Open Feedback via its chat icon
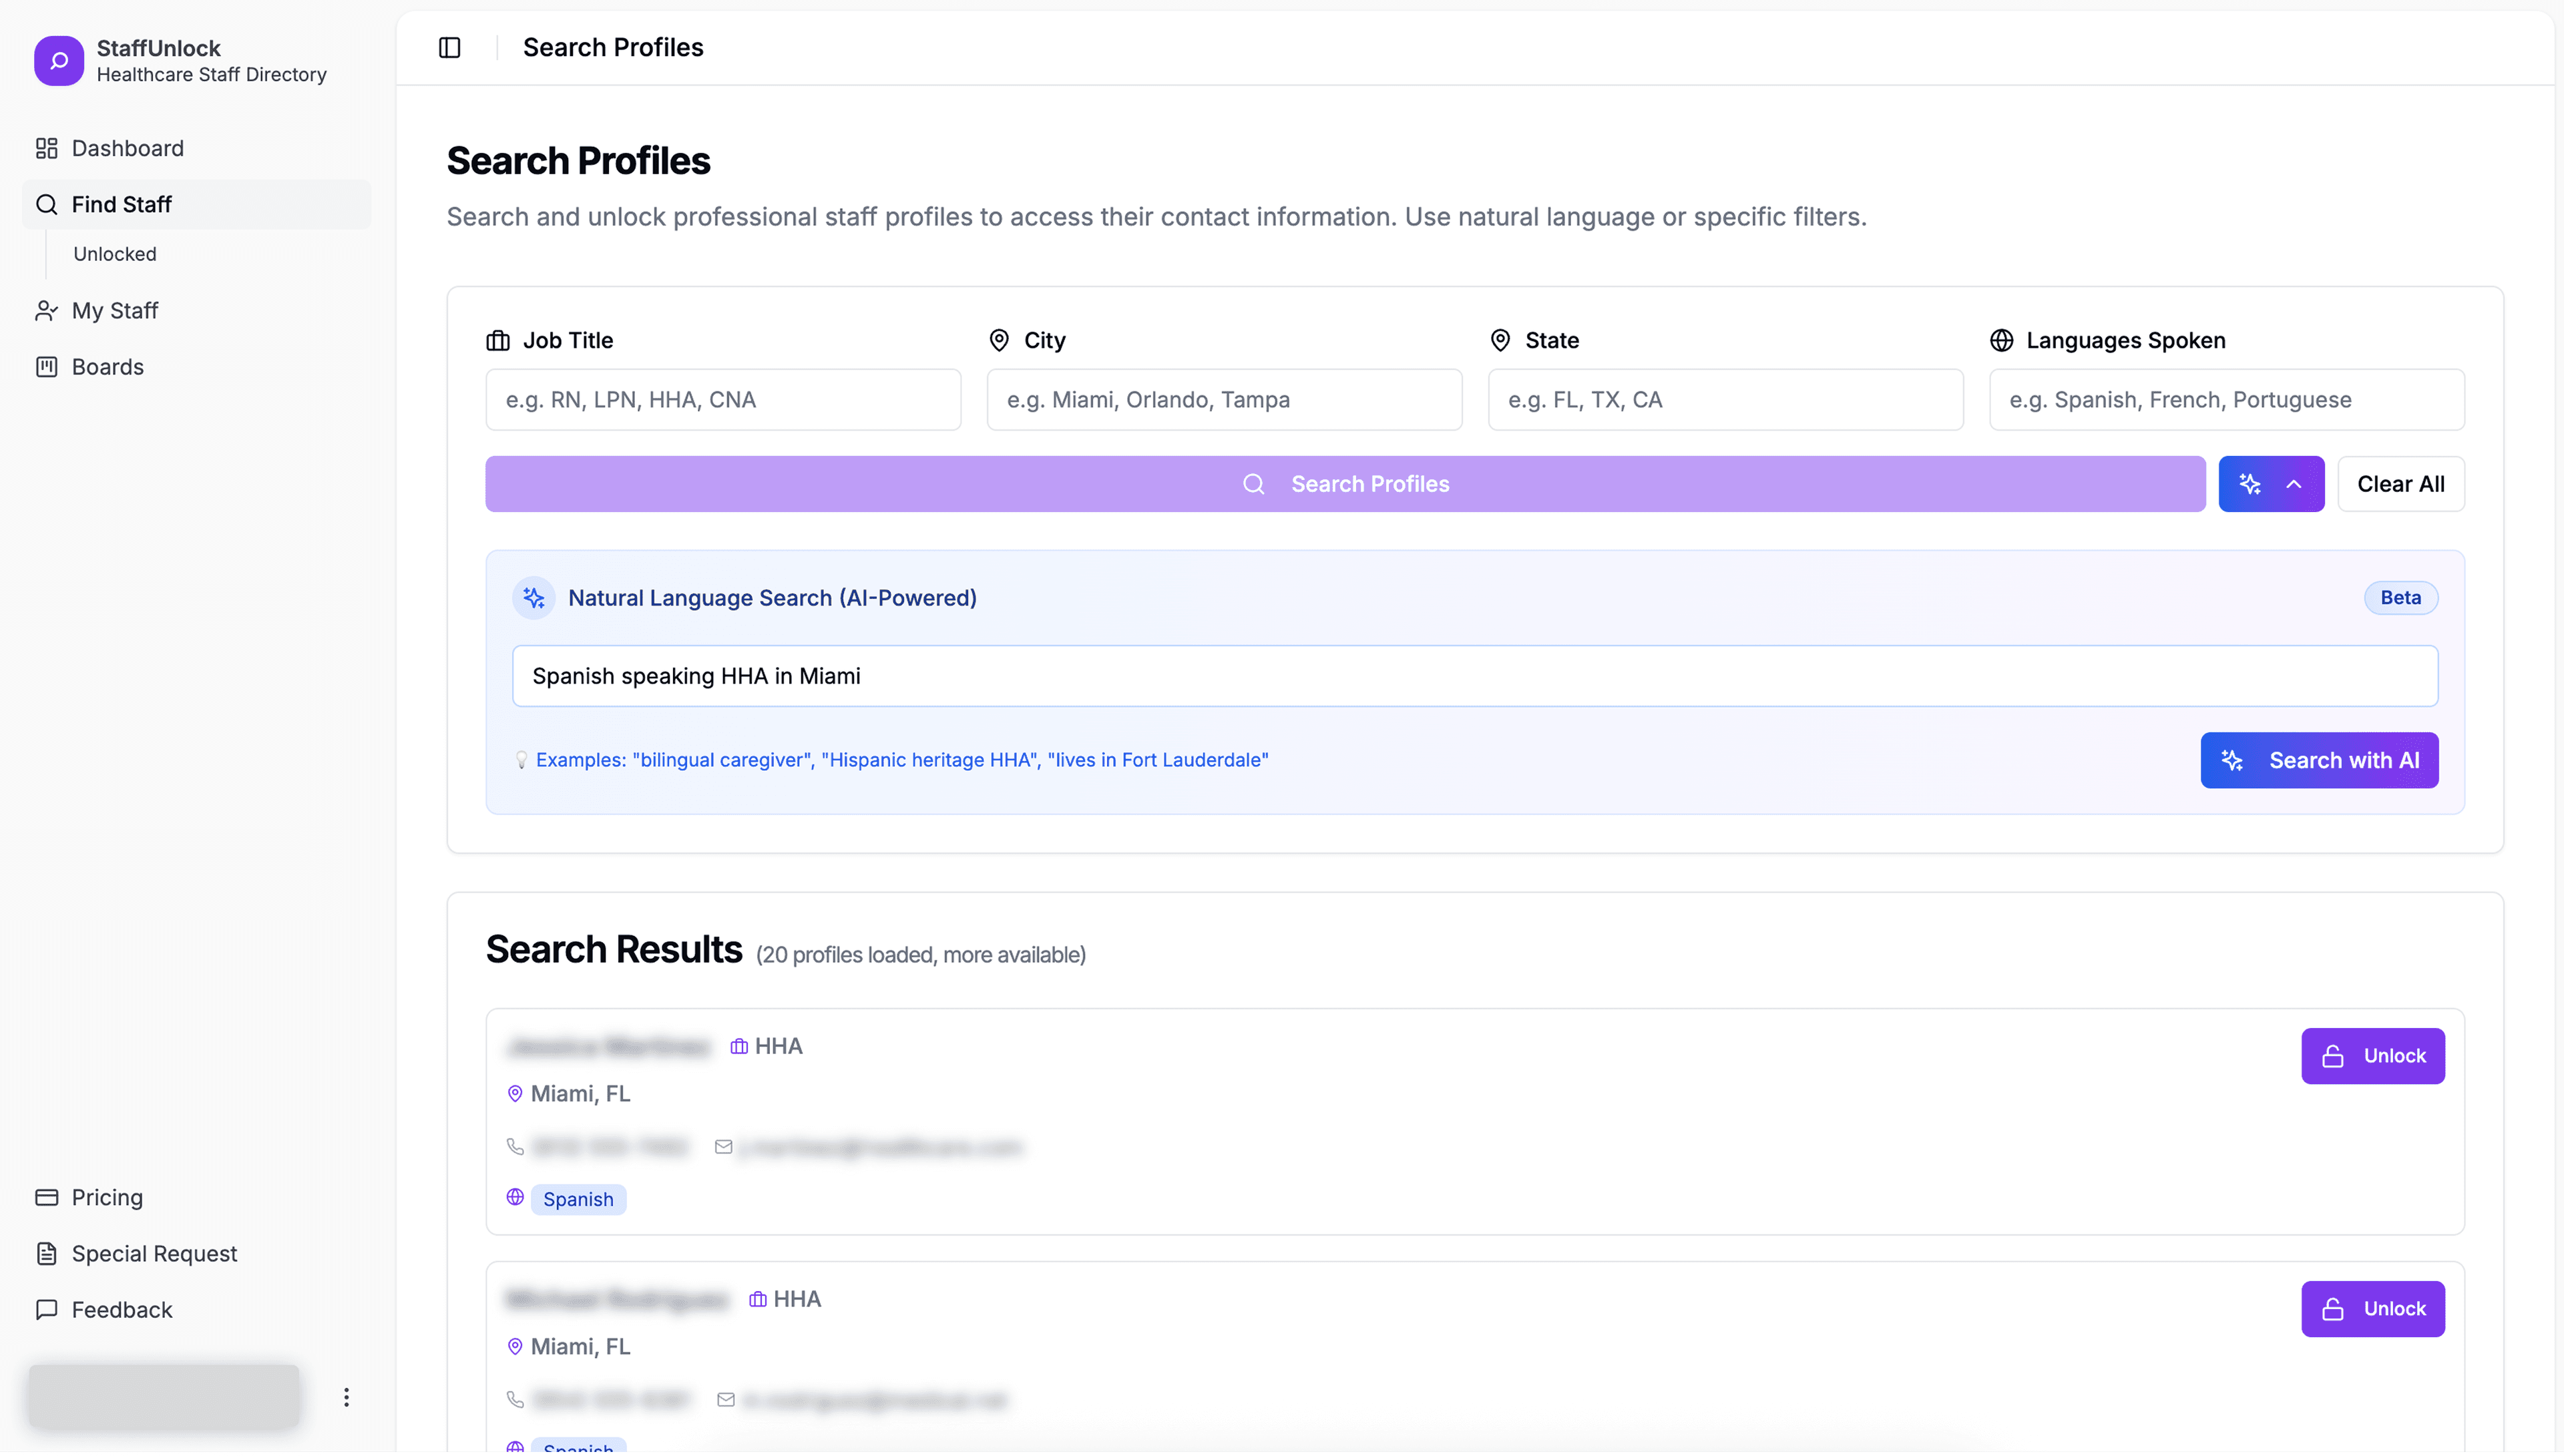 coord(47,1309)
